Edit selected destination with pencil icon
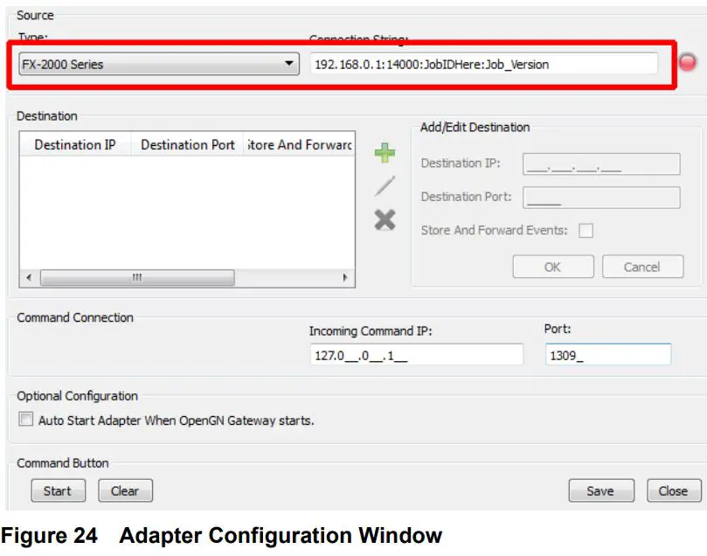Image resolution: width=707 pixels, height=556 pixels. tap(385, 186)
